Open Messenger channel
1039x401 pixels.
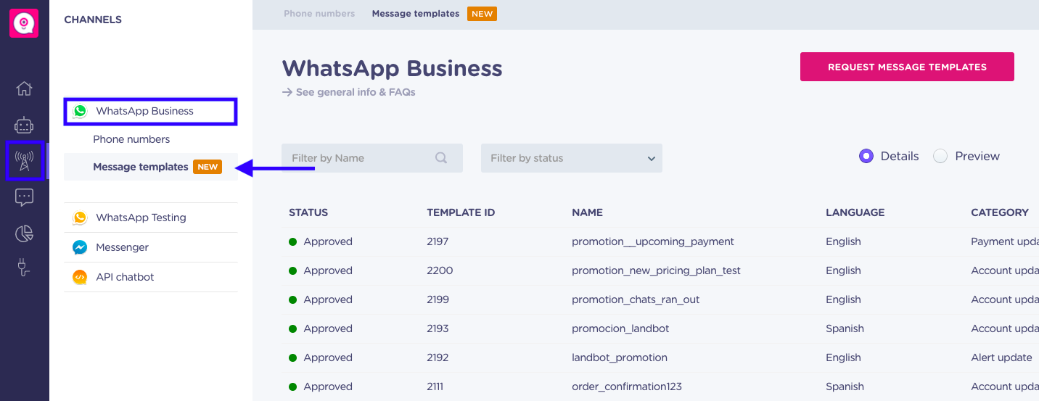click(x=151, y=247)
